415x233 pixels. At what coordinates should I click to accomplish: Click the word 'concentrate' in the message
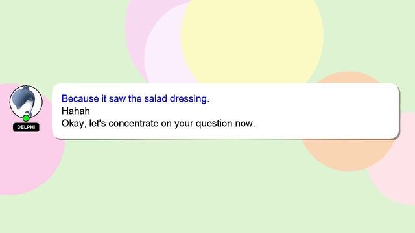134,124
